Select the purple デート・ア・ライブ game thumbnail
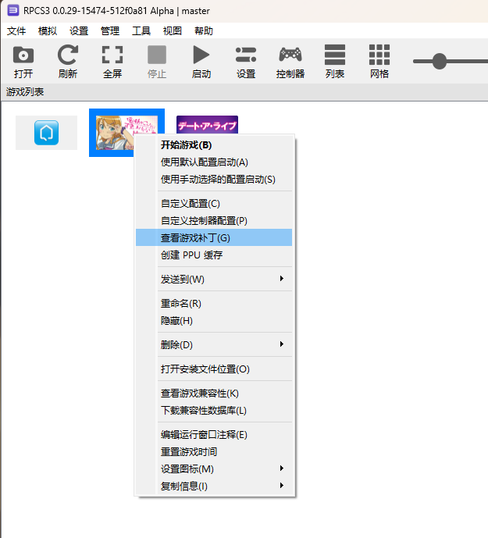 207,125
